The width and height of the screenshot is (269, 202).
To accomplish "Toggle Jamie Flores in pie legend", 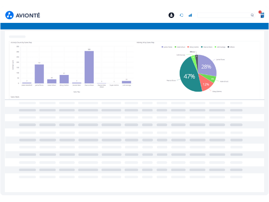I will click(x=167, y=46).
